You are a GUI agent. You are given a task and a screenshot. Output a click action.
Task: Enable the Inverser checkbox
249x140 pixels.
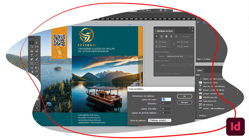pos(181,36)
